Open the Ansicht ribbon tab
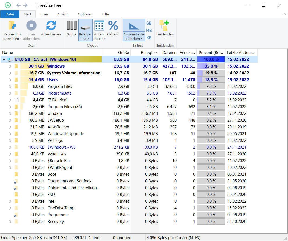The image size is (288, 241). click(x=63, y=14)
